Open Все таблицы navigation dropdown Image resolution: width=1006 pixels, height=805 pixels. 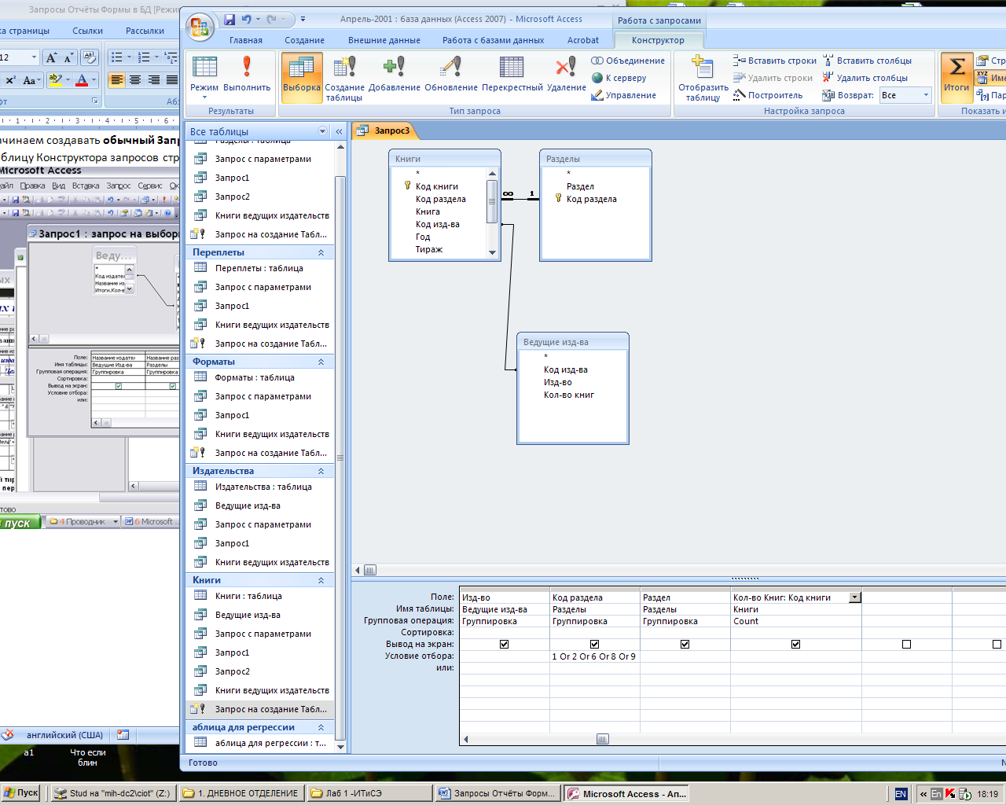322,131
